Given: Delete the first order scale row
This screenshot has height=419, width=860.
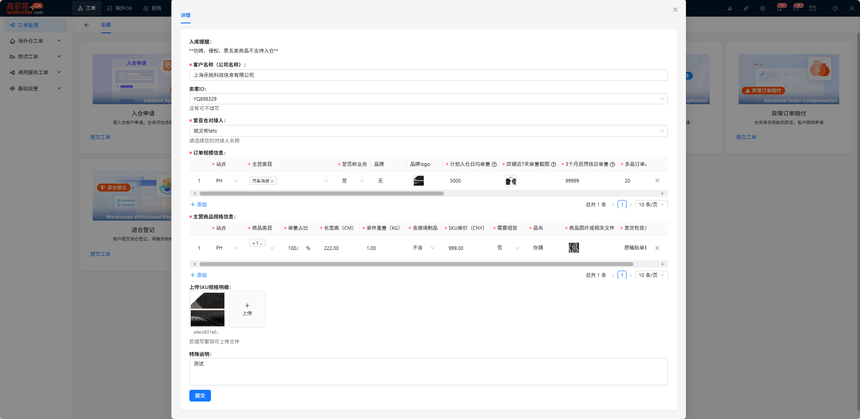Looking at the screenshot, I should coord(657,181).
